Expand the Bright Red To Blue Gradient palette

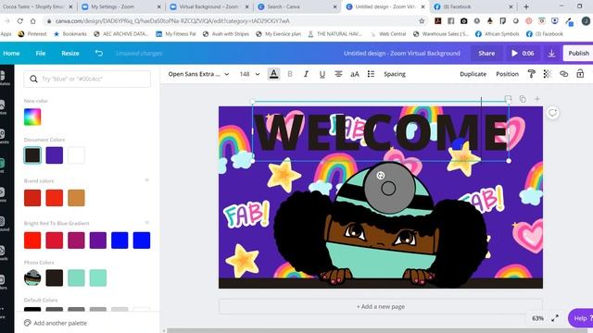(x=146, y=223)
